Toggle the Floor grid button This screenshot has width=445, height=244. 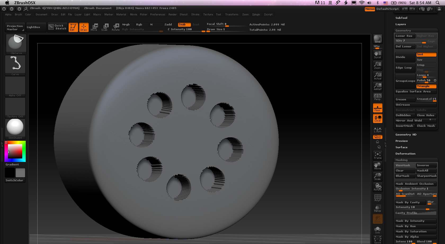click(377, 108)
